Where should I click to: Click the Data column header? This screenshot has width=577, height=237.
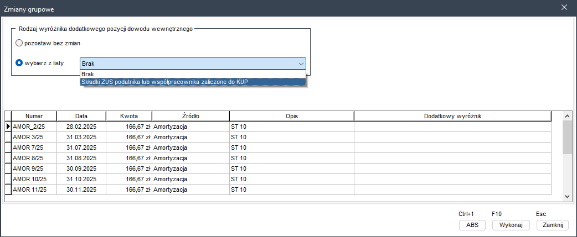click(81, 116)
